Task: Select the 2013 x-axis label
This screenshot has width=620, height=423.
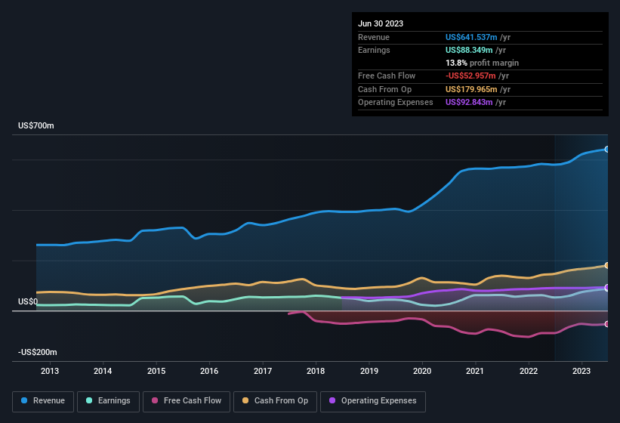Action: 50,371
